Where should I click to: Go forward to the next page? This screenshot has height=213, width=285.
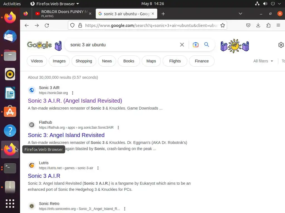[x=37, y=25]
